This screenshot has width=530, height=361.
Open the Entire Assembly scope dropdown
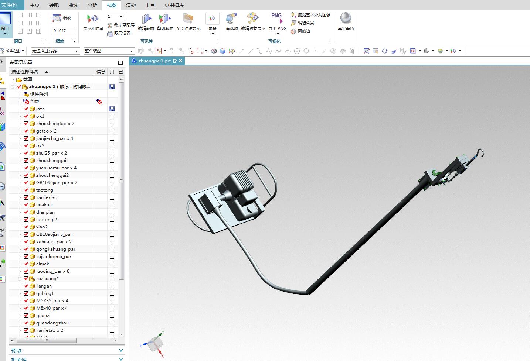click(109, 51)
